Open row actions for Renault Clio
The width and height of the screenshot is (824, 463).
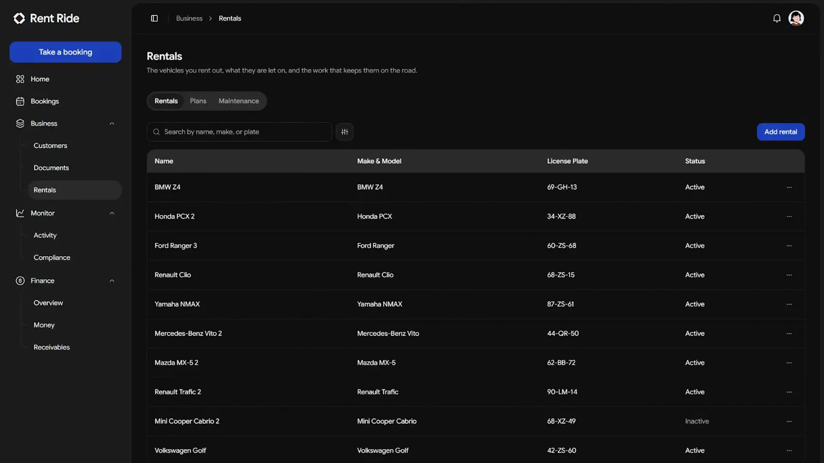tap(789, 275)
